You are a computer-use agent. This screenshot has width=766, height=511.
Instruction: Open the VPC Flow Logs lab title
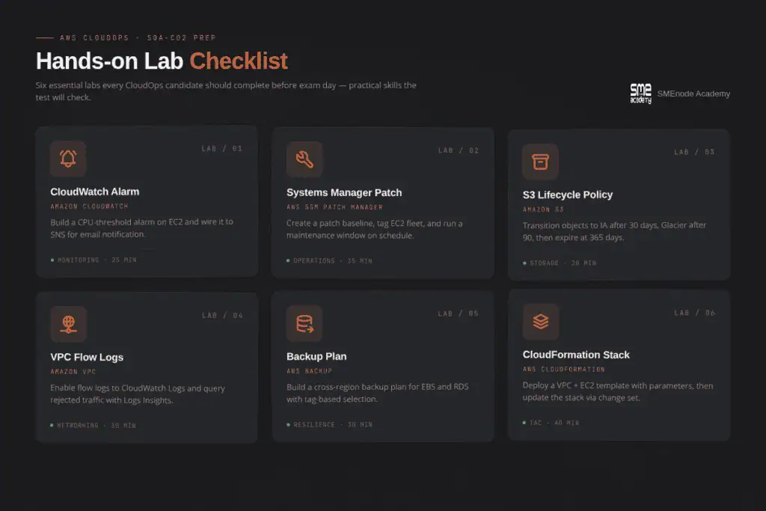click(x=87, y=357)
